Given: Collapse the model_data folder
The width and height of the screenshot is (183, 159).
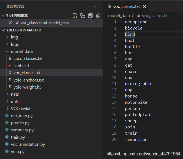Looking at the screenshot, I should [7, 51].
